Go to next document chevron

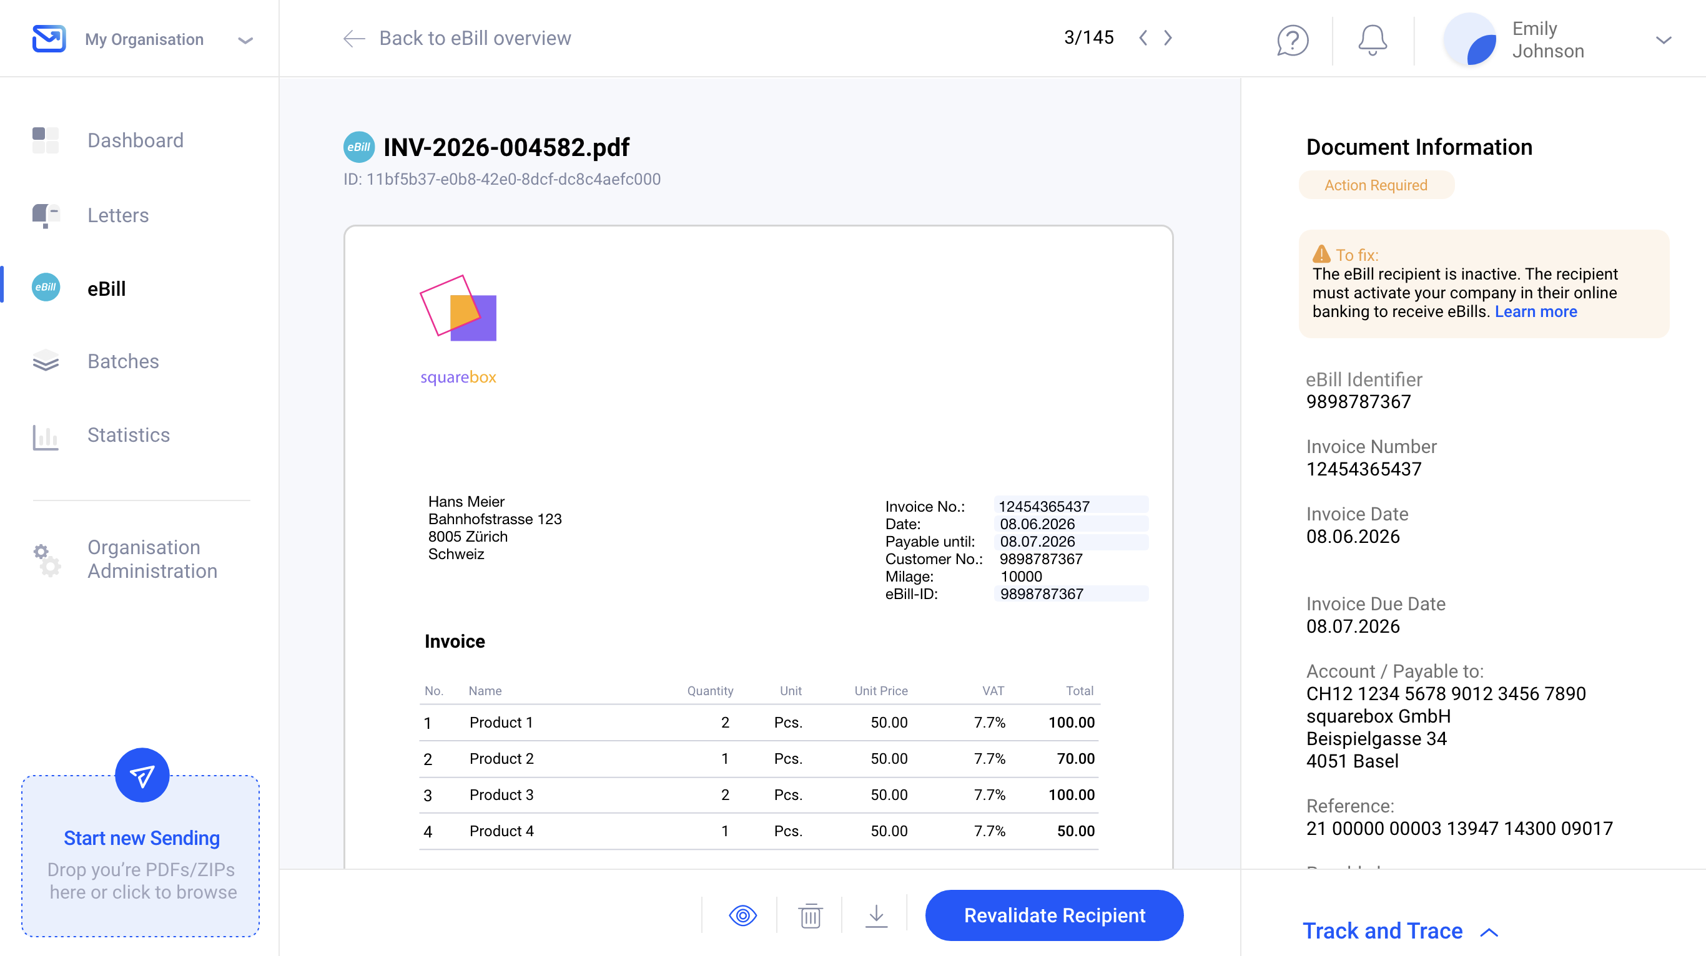pos(1168,37)
